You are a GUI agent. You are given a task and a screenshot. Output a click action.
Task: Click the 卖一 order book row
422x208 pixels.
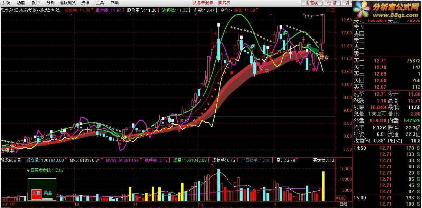click(x=387, y=53)
